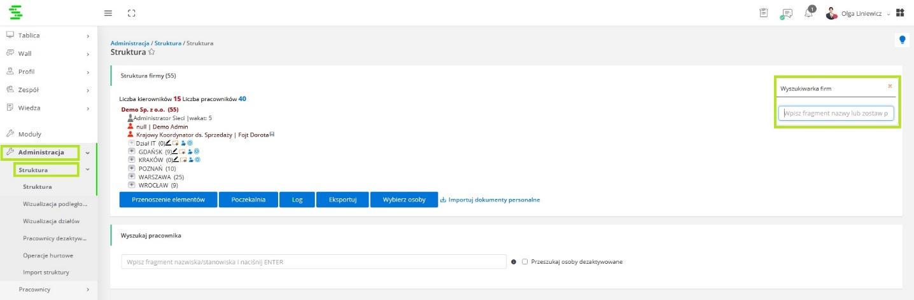
Task: Mark Struktura page as favorite star
Action: coord(151,52)
